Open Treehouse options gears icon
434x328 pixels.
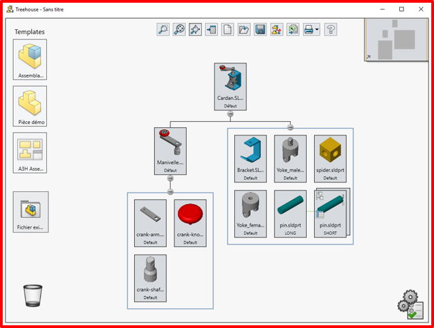(411, 304)
